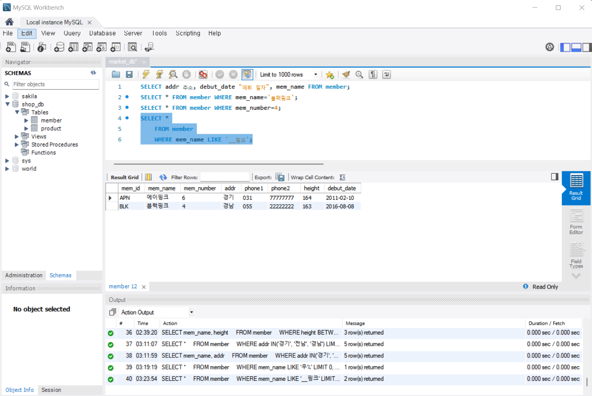Viewport: 592px width, 396px height.
Task: Toggle right sidebar panel visibility
Action: coord(587,47)
